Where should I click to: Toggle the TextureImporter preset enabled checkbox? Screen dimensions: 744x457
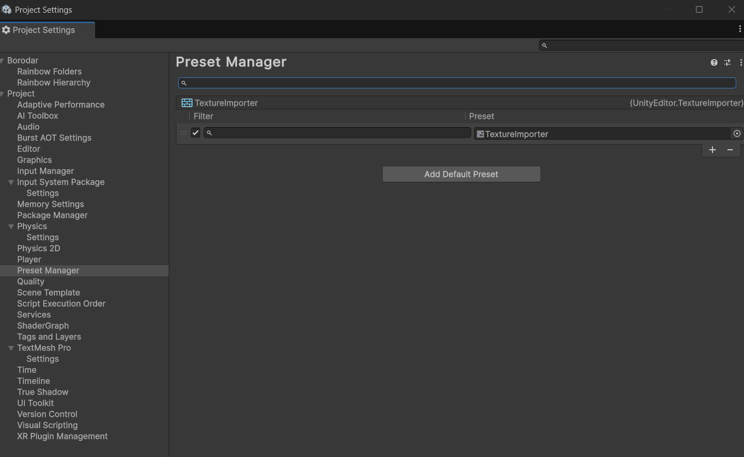point(195,133)
